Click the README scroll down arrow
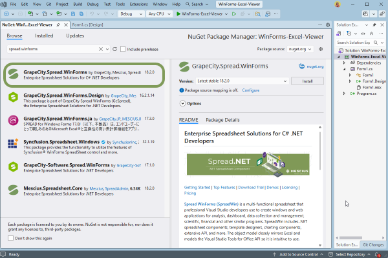388x258 pixels. (320, 245)
